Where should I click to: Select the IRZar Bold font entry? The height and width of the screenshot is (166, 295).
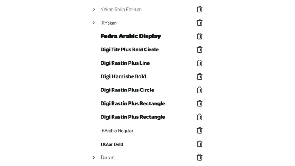112,144
